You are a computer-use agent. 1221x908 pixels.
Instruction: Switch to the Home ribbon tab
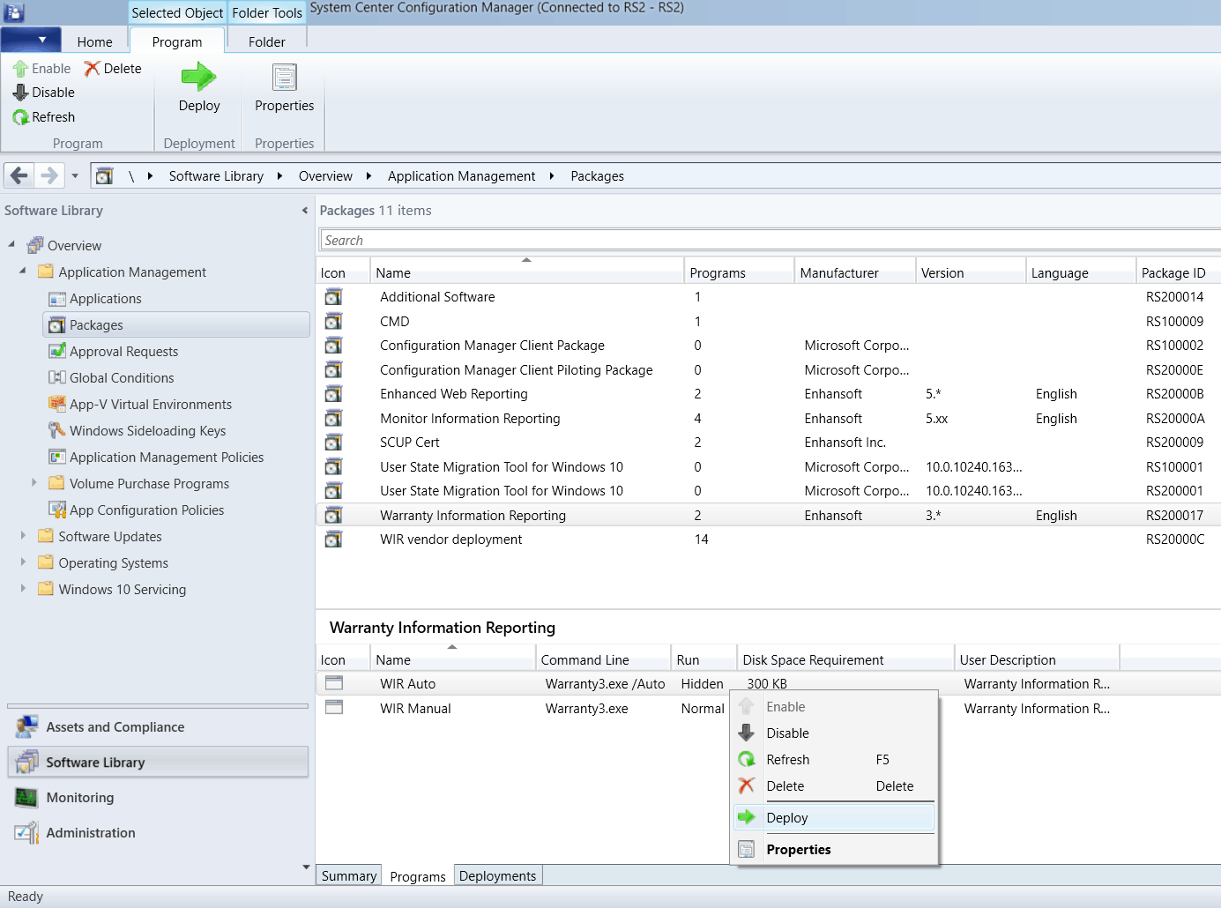pos(94,42)
